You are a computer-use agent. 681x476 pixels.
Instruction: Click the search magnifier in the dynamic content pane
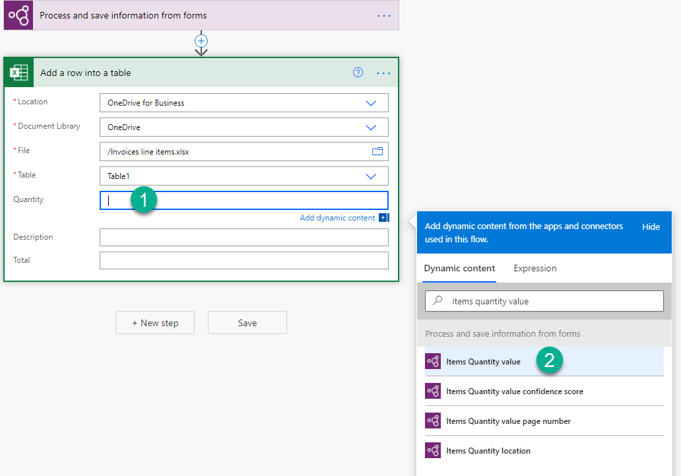pyautogui.click(x=436, y=300)
